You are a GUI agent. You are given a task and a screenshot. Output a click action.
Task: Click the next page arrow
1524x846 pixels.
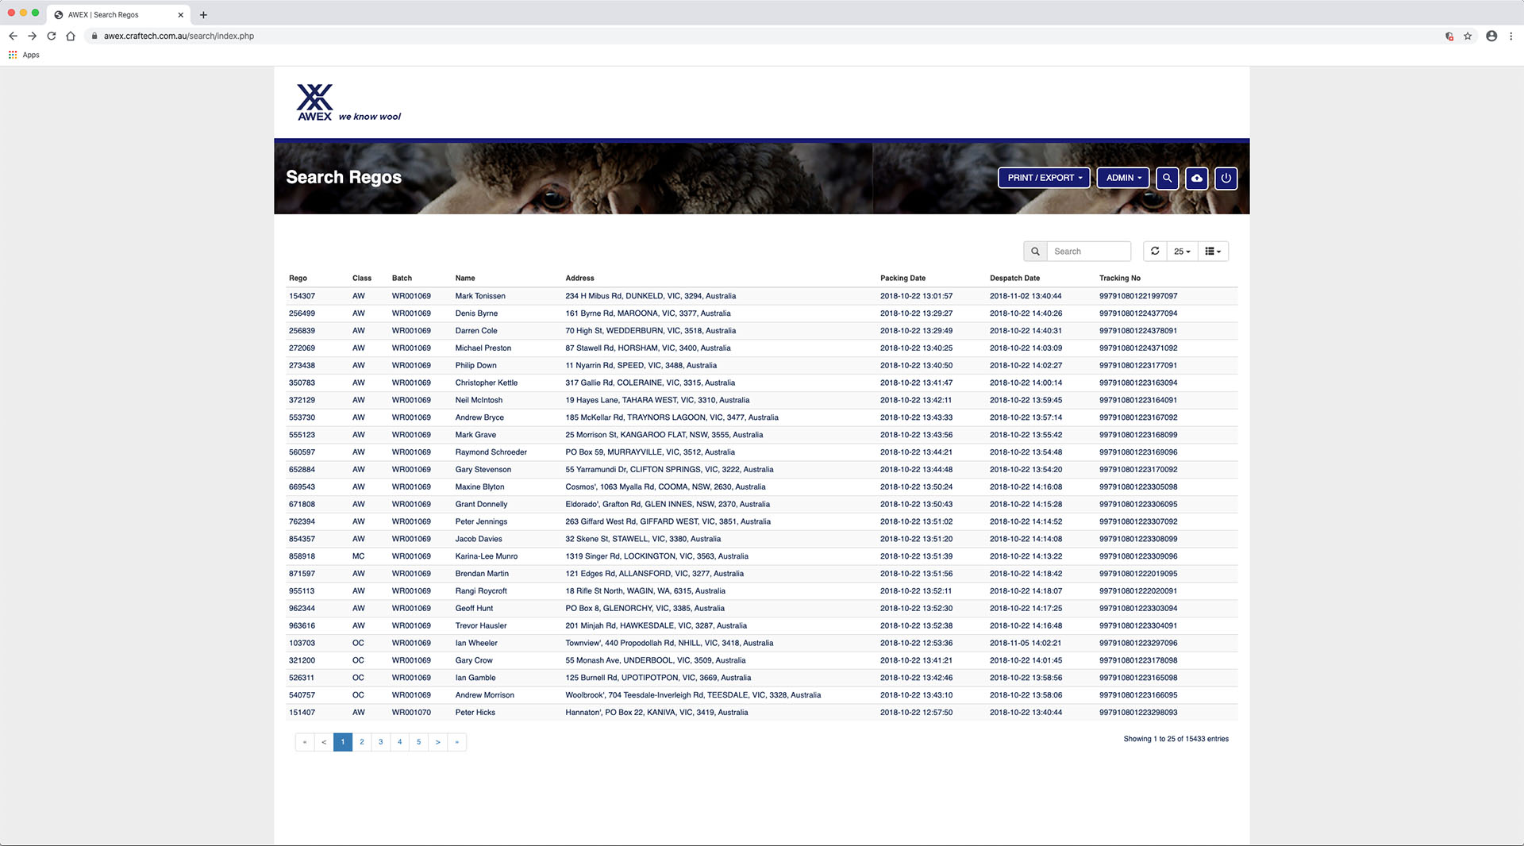coord(438,742)
